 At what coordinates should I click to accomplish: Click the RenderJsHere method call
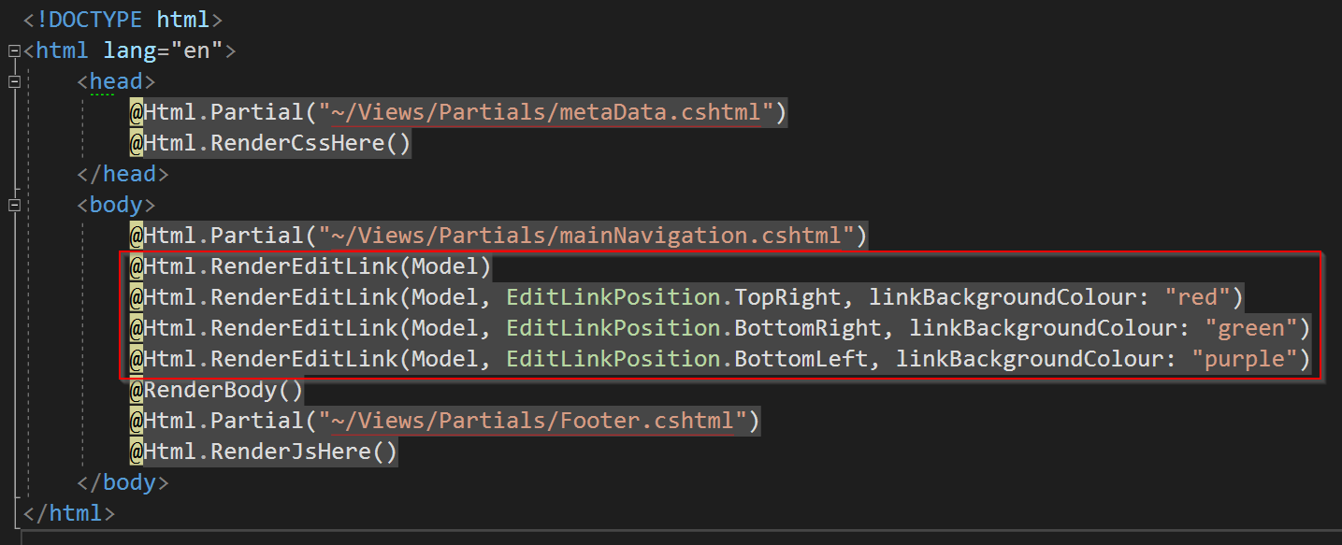pyautogui.click(x=264, y=452)
